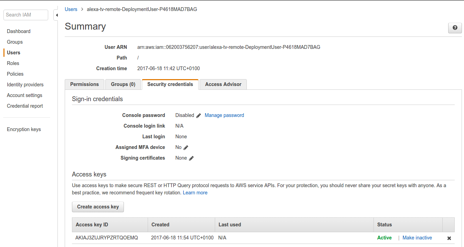This screenshot has width=464, height=247.
Task: Switch to the Groups (0) tab
Action: click(x=123, y=84)
